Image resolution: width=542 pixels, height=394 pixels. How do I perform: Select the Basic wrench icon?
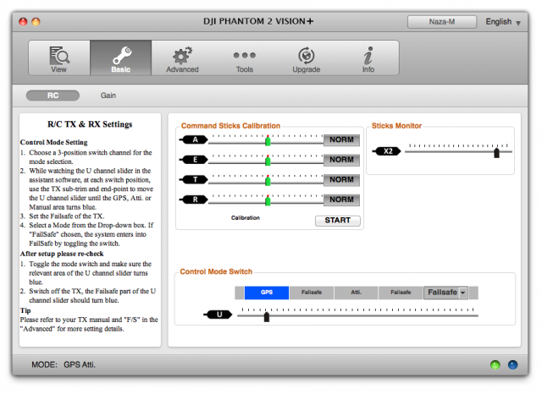pyautogui.click(x=120, y=58)
